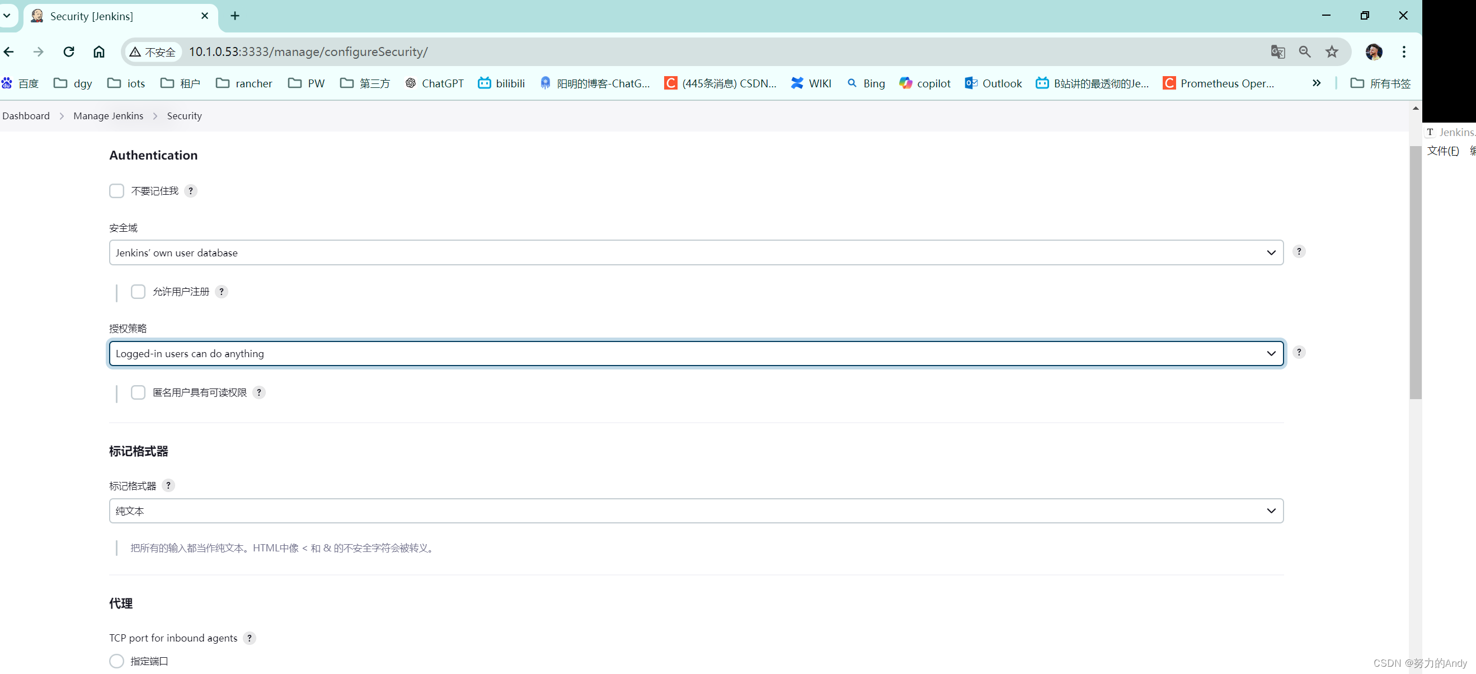Select the 指定端口 radio button

pos(116,661)
